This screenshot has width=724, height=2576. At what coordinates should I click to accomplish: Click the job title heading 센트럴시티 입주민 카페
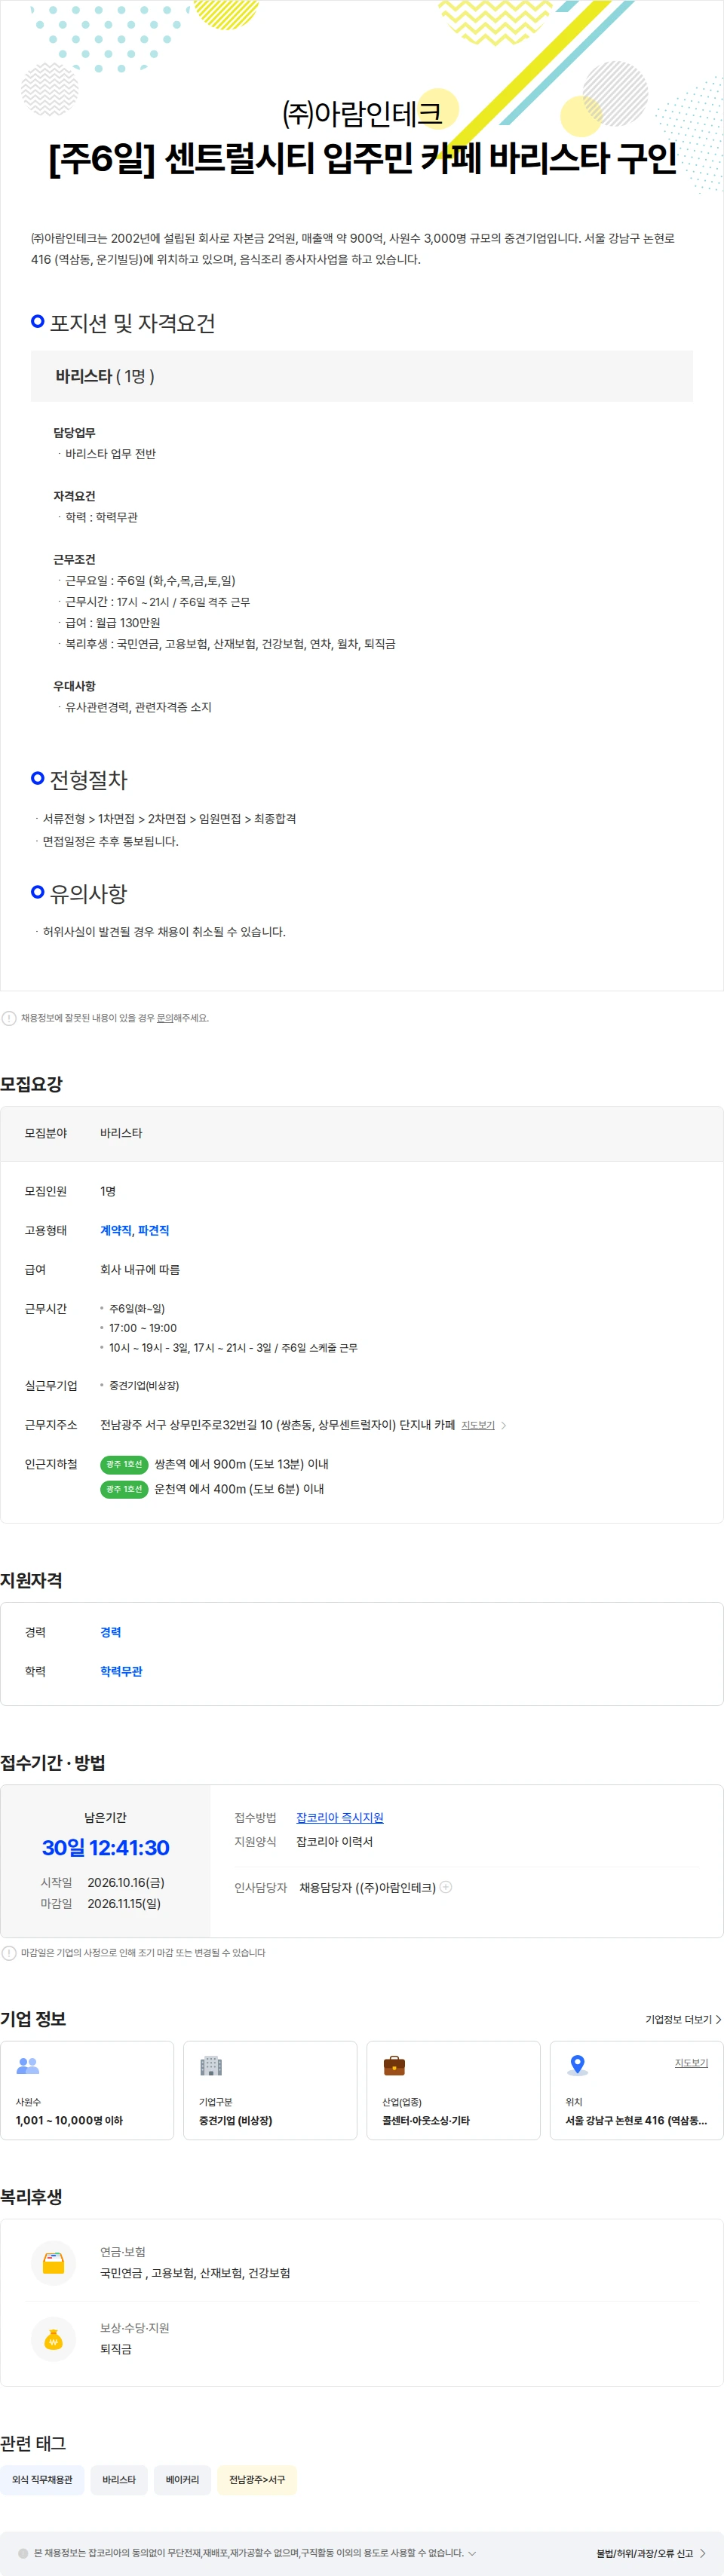coord(363,158)
